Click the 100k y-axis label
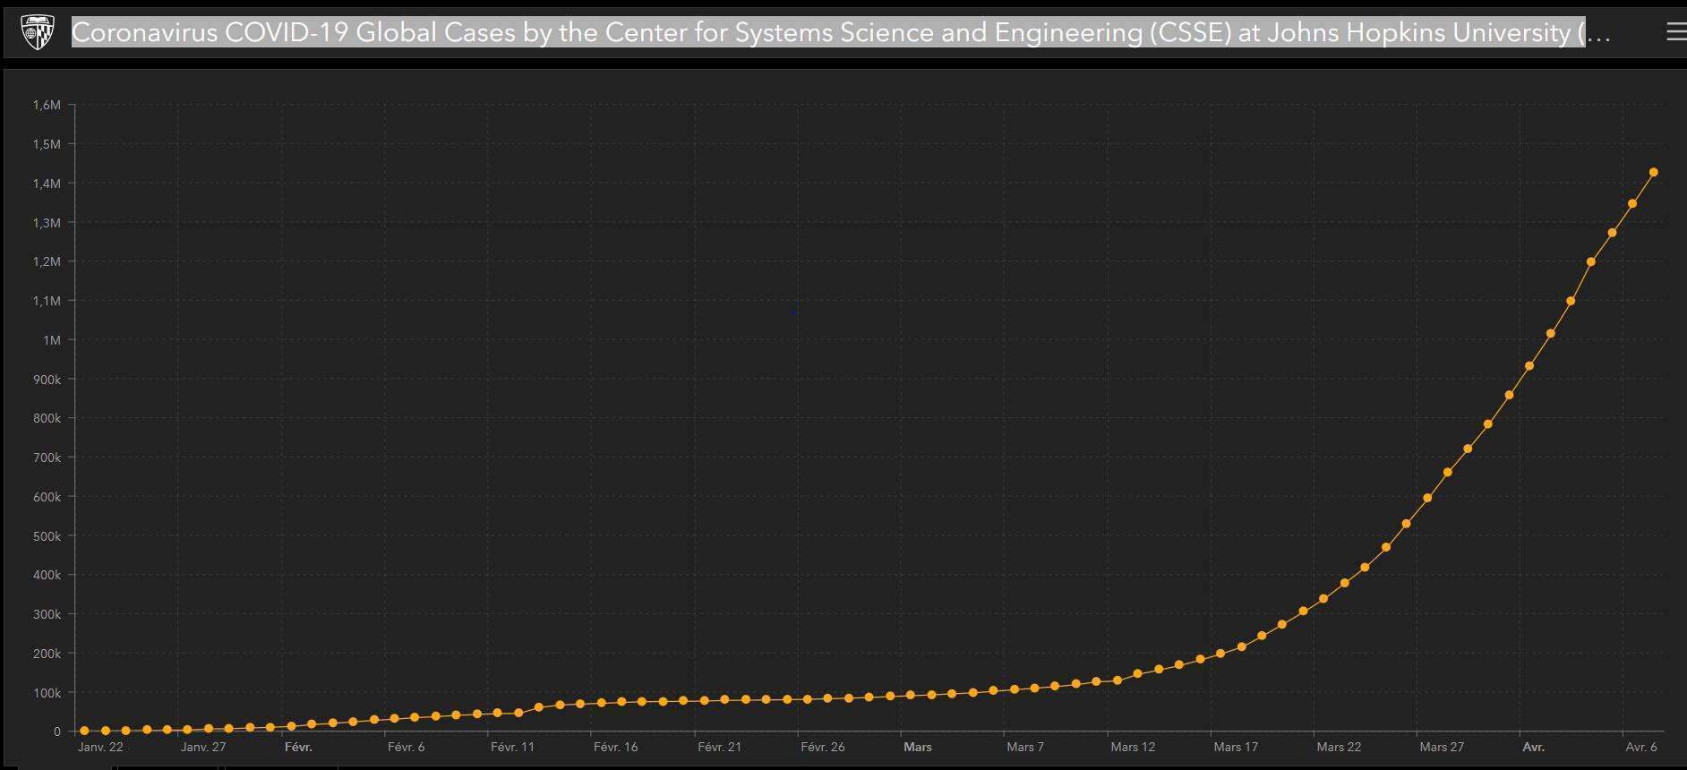Screen dimensions: 1687x770 pyautogui.click(x=47, y=693)
